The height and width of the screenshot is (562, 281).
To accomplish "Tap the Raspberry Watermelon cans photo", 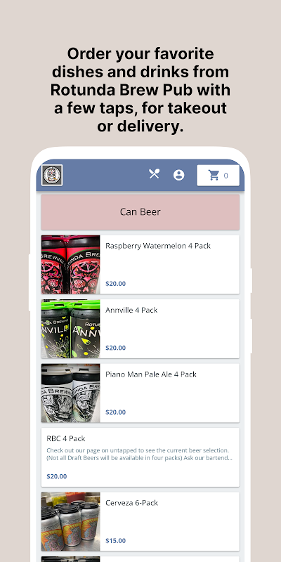I will tap(71, 265).
